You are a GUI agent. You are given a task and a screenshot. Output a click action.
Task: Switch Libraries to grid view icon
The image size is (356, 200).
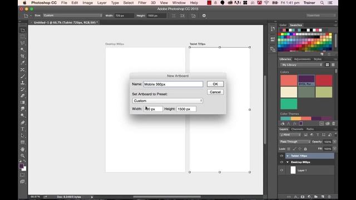pos(327,65)
